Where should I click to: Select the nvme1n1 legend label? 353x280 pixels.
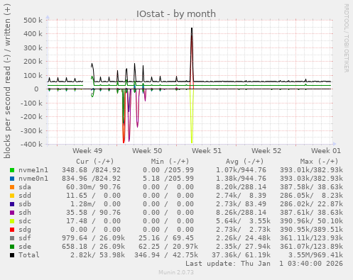point(33,170)
